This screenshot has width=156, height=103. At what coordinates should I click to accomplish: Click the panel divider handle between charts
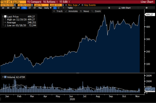[x=77, y=73]
